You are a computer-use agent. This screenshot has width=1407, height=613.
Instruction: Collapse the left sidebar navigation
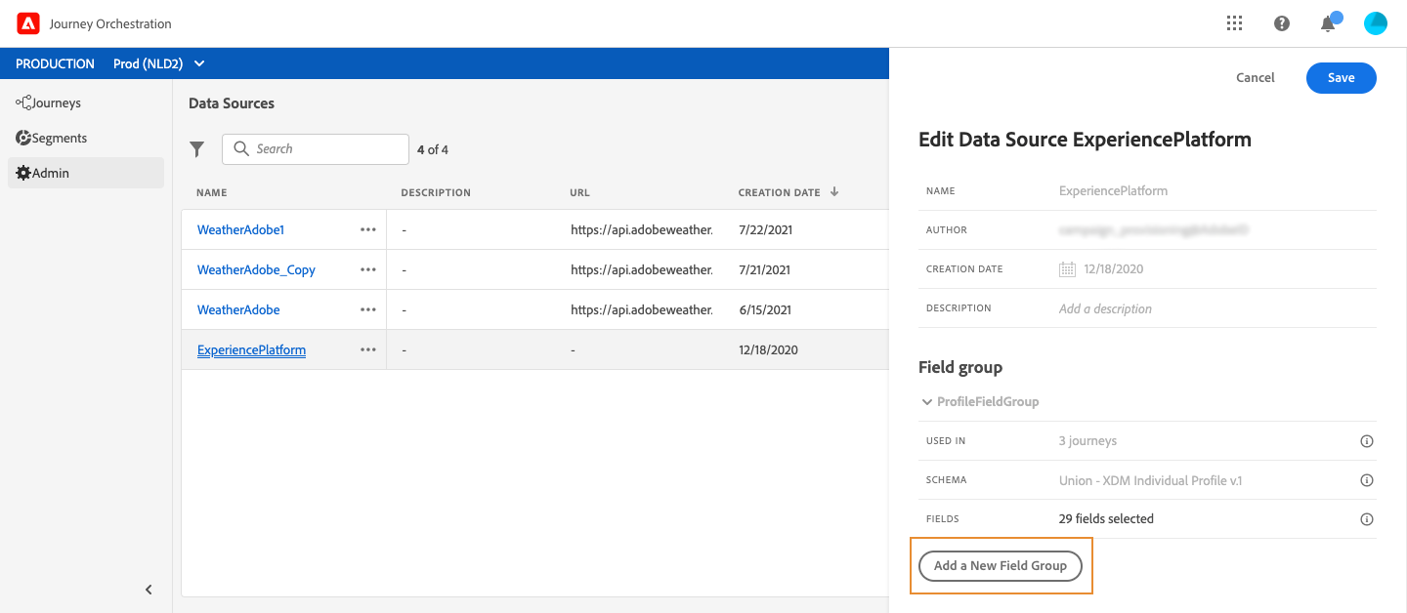pos(149,590)
